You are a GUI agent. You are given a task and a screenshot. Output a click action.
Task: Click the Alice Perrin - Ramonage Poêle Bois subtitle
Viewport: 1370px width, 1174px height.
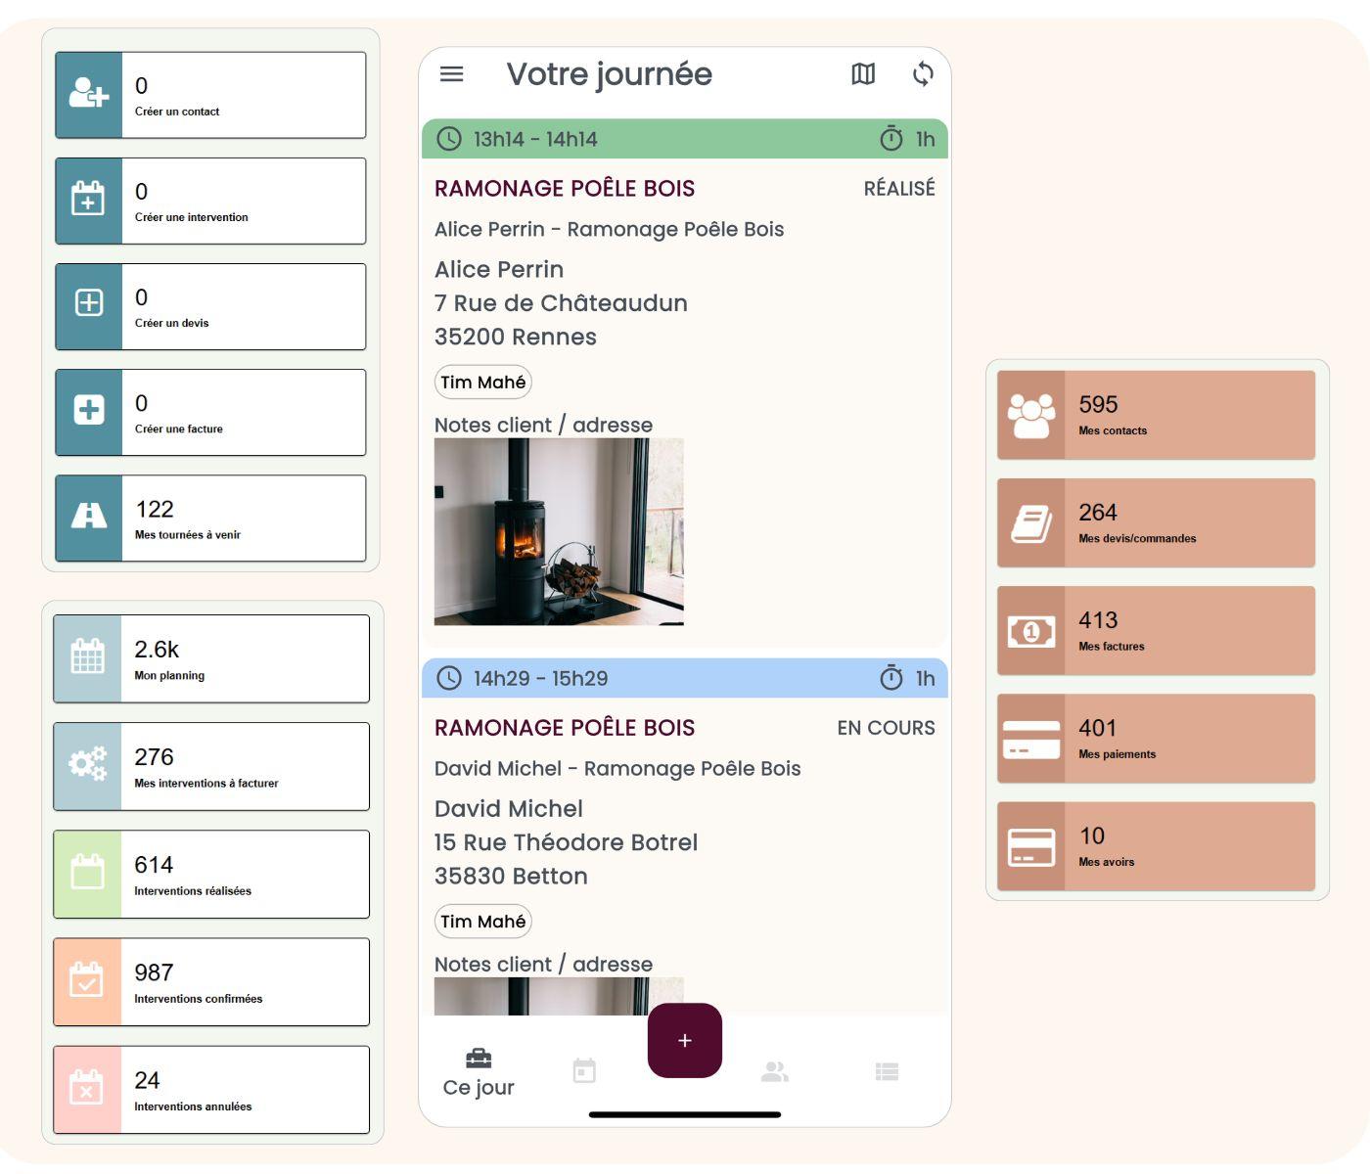[x=609, y=230]
